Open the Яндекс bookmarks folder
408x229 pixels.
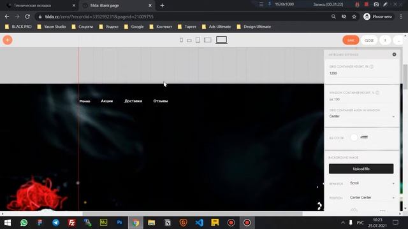coord(109,27)
